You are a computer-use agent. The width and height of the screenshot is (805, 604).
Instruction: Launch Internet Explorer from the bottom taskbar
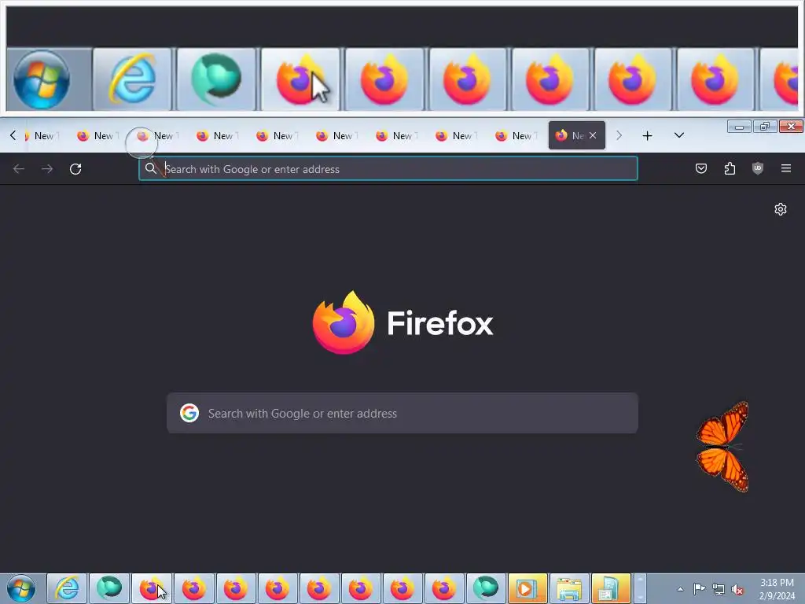[x=68, y=588]
